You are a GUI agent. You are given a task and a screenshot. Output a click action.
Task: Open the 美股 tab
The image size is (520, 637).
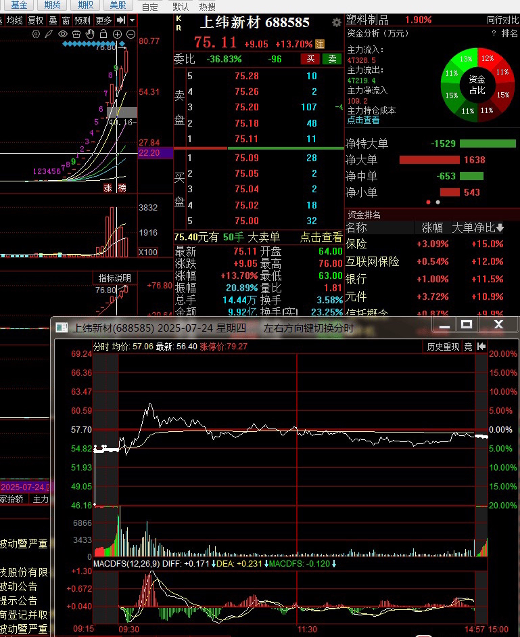point(118,5)
